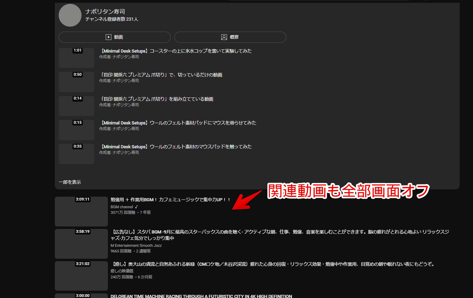Click チャンネル登録者数 231人 text
The width and height of the screenshot is (473, 298).
coord(112,19)
